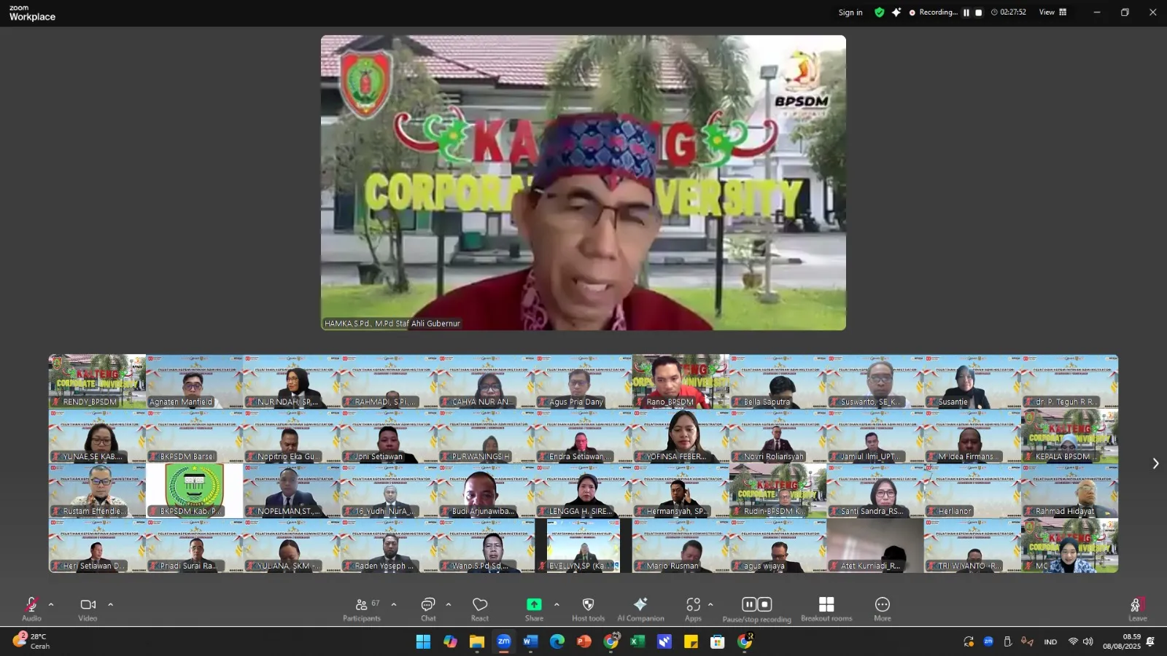
Task: Open the Apps menu
Action: click(x=693, y=609)
